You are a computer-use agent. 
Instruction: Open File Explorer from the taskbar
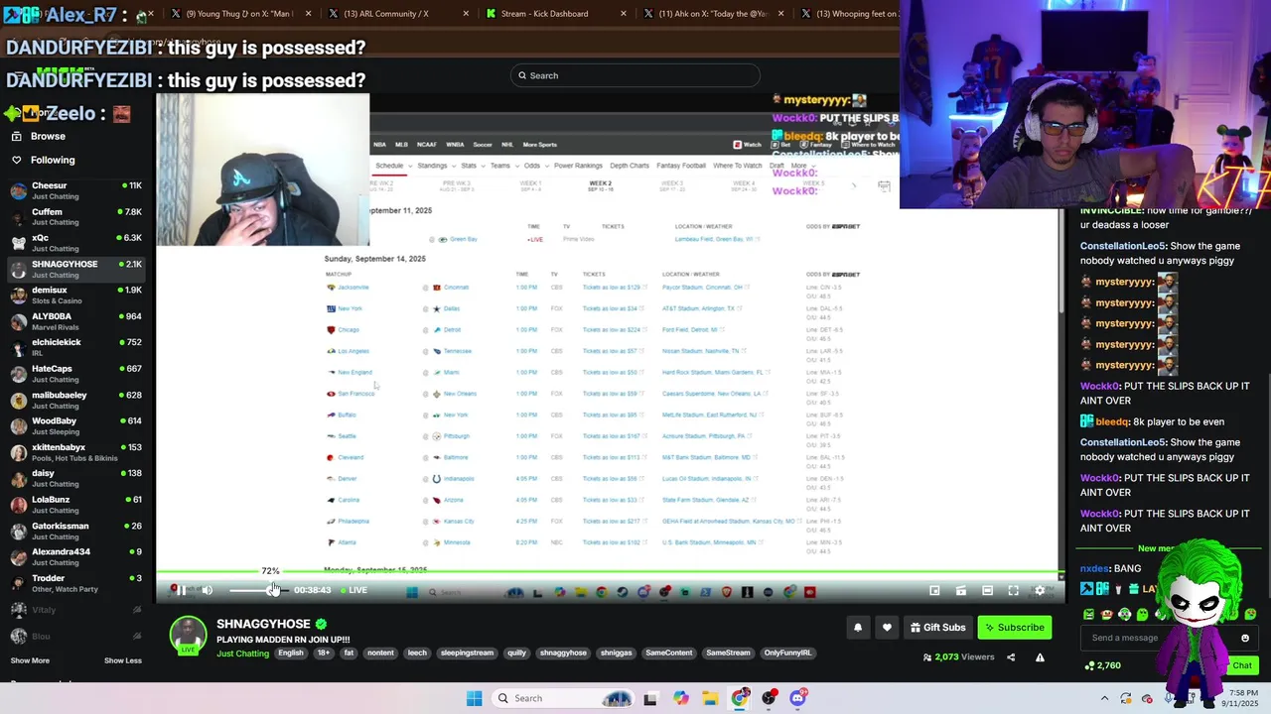coord(710,698)
